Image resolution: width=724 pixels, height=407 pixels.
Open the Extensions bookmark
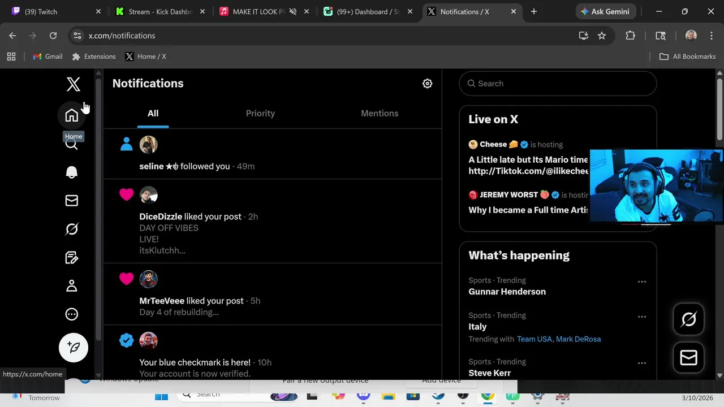[94, 57]
